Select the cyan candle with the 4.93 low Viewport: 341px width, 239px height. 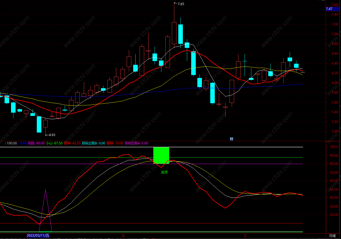coord(39,124)
